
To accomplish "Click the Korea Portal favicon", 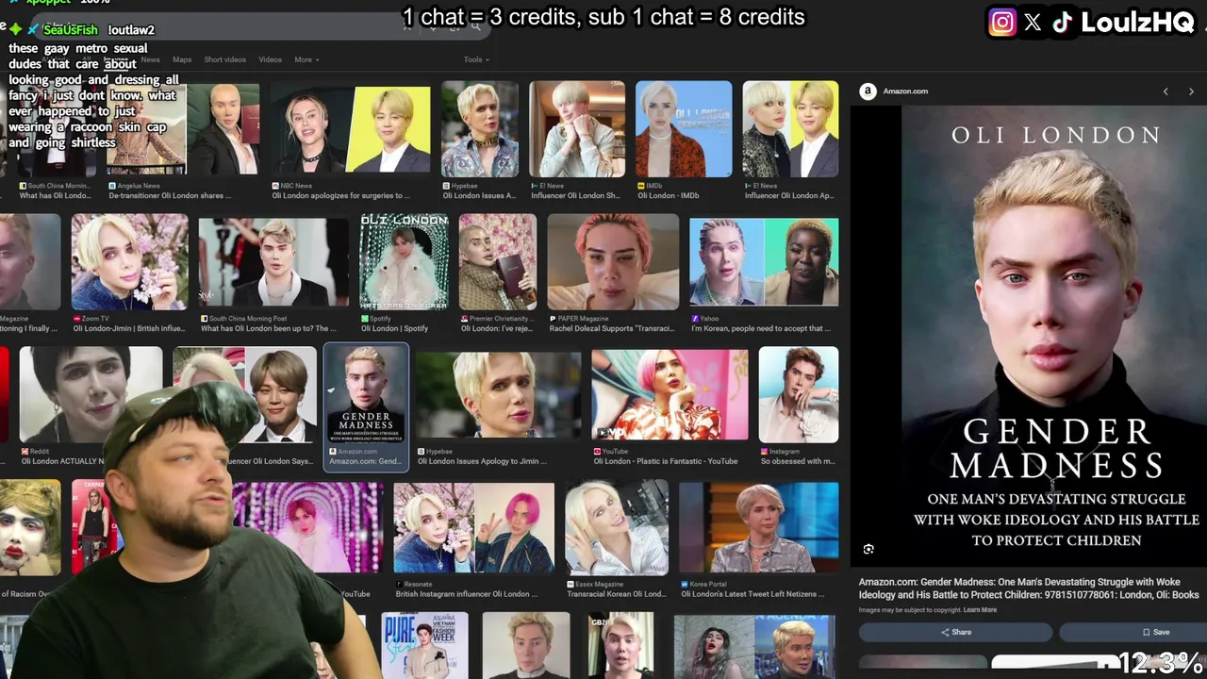I will point(685,585).
